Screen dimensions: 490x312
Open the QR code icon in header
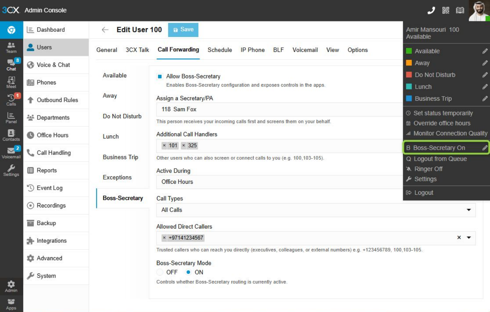(445, 10)
